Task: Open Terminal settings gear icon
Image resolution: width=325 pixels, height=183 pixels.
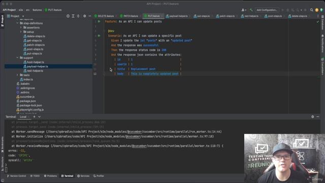Action: click(x=313, y=117)
